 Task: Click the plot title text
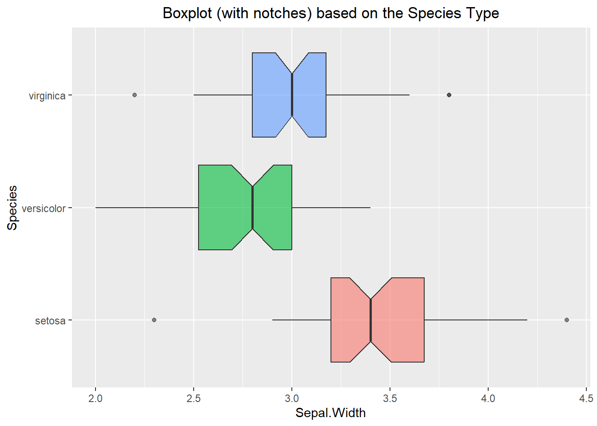coord(331,13)
